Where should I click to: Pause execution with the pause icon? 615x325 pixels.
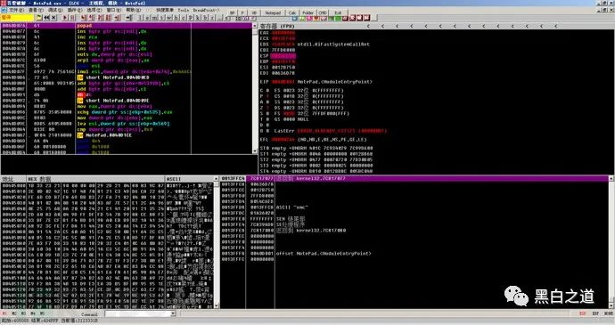point(72,18)
